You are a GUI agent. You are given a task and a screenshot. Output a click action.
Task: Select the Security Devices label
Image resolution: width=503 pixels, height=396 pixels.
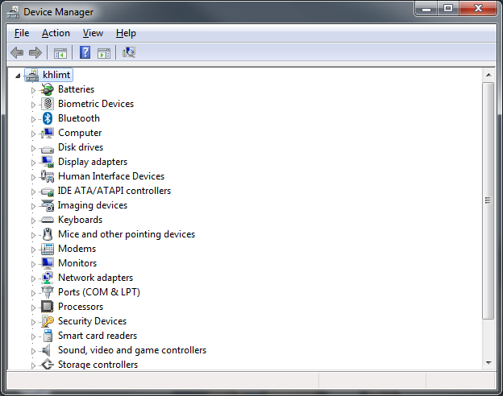(x=93, y=321)
